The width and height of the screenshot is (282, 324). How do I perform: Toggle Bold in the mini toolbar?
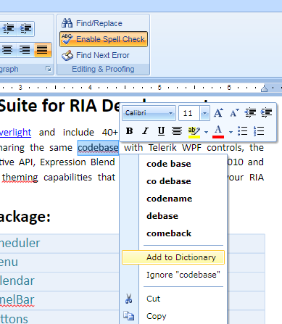pyautogui.click(x=130, y=131)
